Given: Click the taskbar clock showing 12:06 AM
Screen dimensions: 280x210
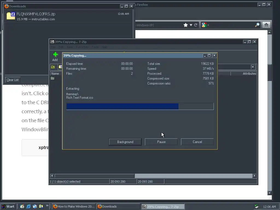Looking at the screenshot, I should click(x=269, y=207).
